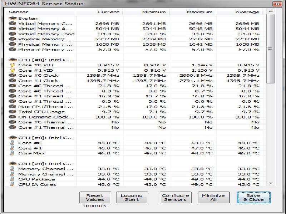The width and height of the screenshot is (286, 214).
Task: Click the Max CPU/Thread row gauge icon
Action: (12, 107)
